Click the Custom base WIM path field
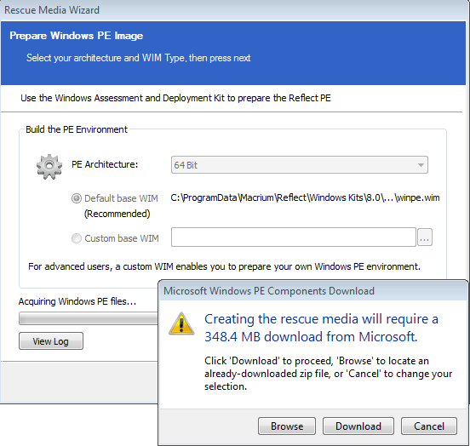 294,237
